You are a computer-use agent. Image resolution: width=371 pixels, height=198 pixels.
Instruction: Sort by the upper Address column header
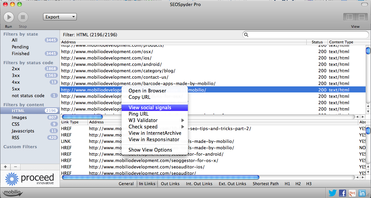[x=183, y=42]
